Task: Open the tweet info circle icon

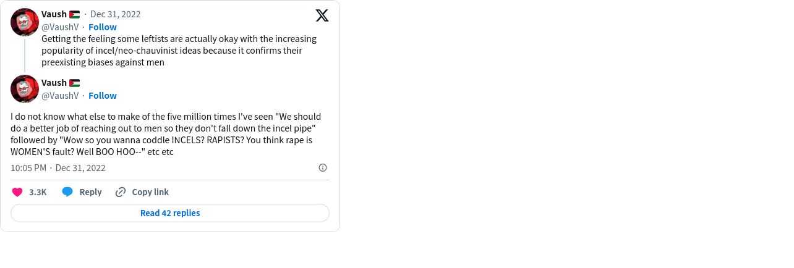Action: [322, 168]
